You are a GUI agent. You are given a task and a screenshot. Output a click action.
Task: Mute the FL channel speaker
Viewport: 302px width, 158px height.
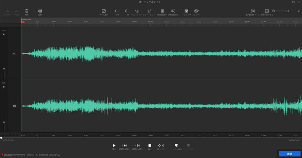click(x=4, y=35)
